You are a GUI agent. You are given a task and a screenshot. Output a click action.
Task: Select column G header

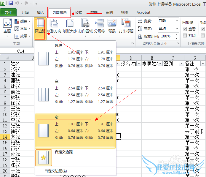coord(195,58)
